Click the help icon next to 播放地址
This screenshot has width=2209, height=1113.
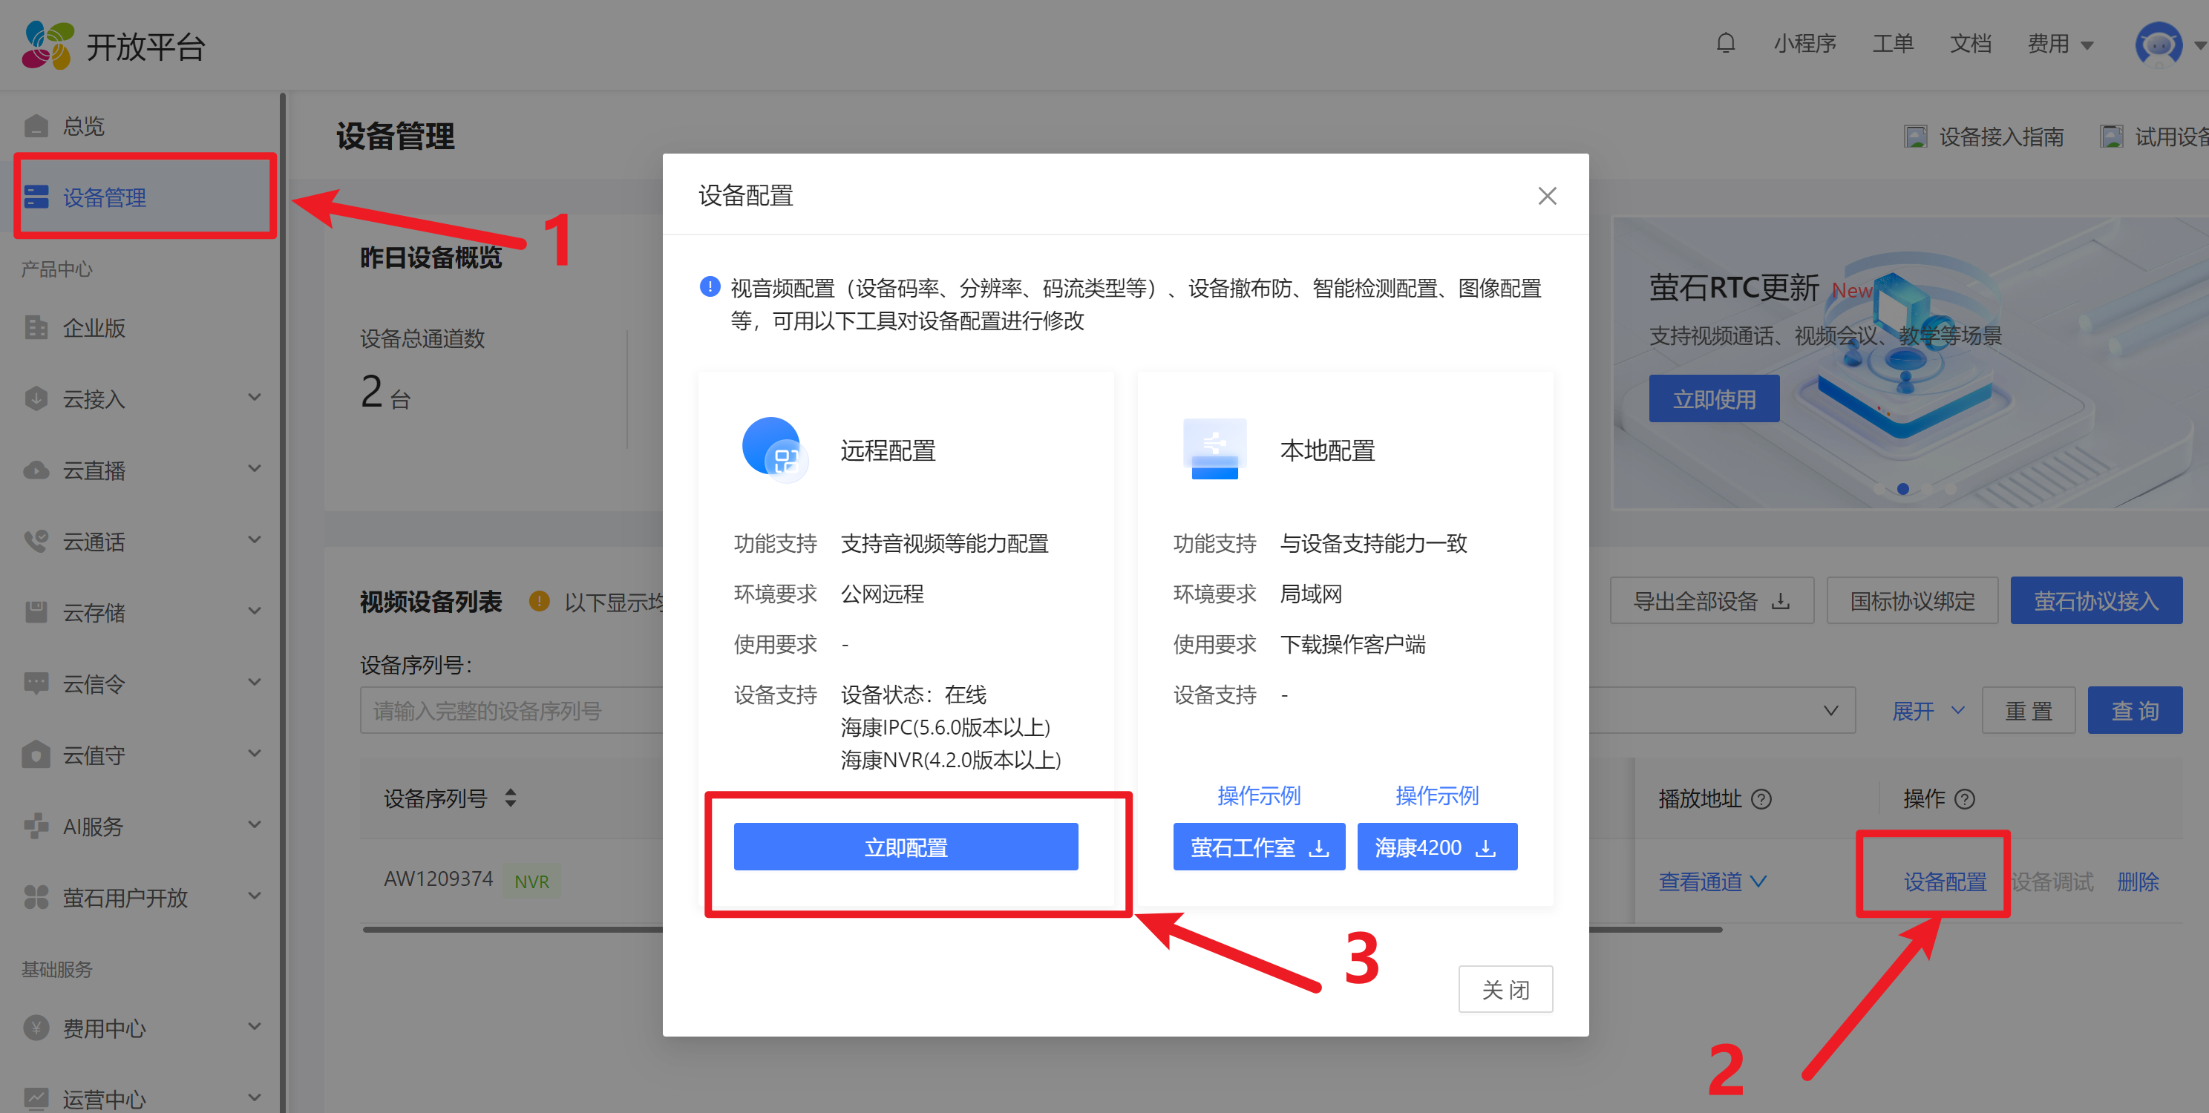[x=1761, y=798]
